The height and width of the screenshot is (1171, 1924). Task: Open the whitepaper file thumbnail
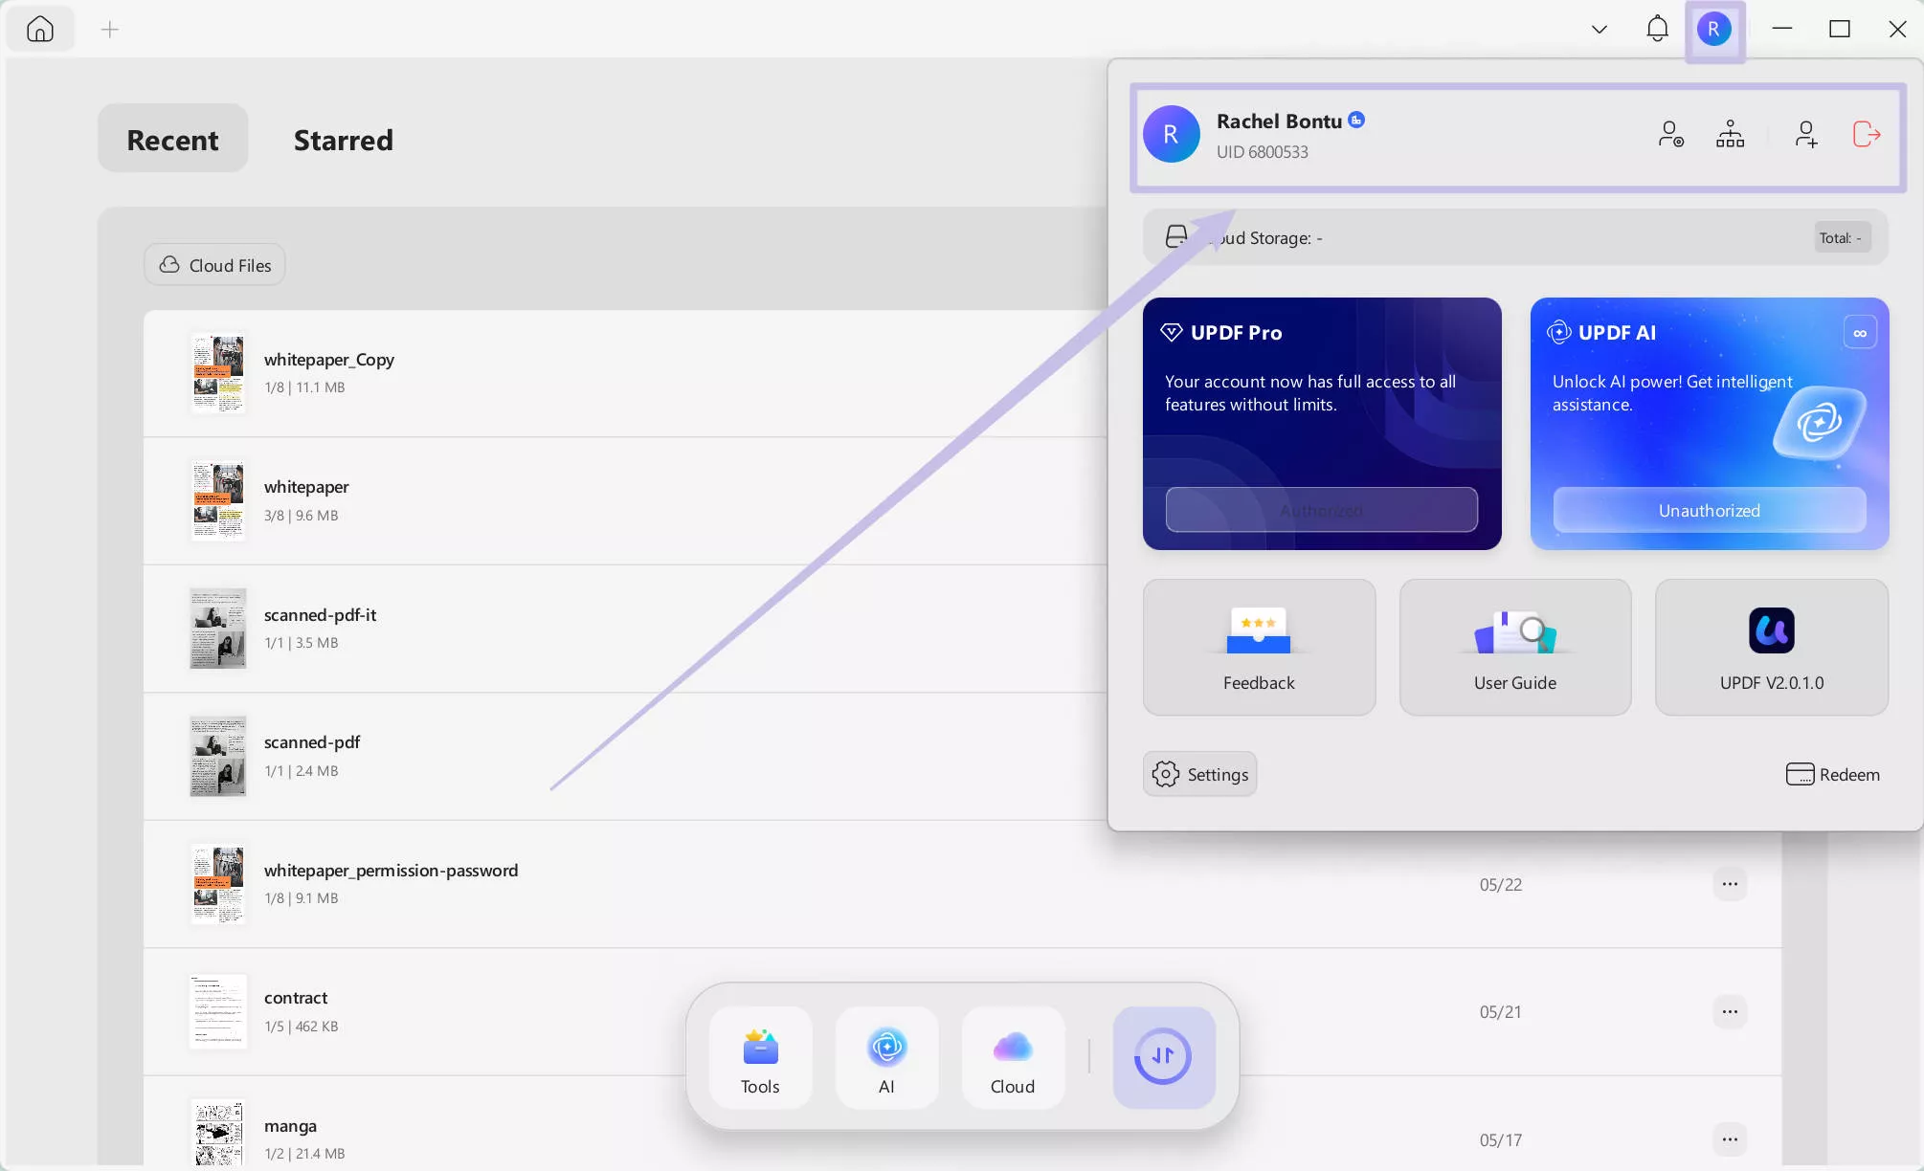pos(218,500)
